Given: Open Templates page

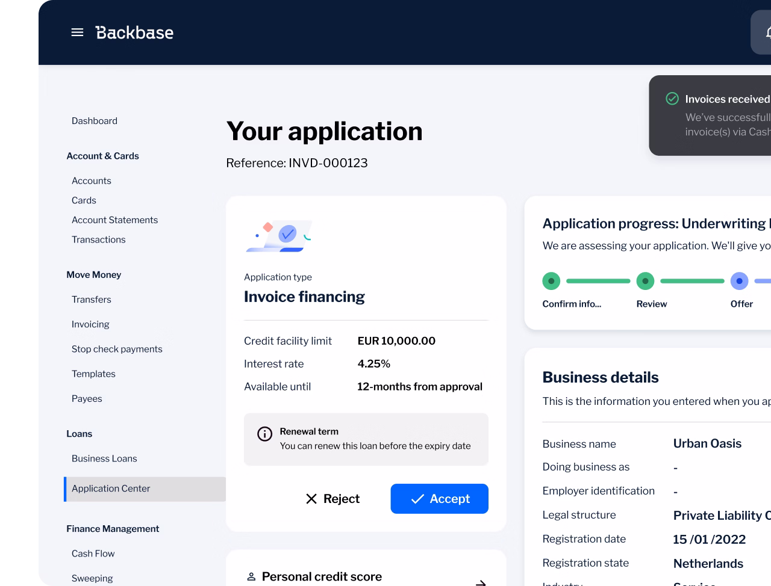Looking at the screenshot, I should (x=93, y=374).
